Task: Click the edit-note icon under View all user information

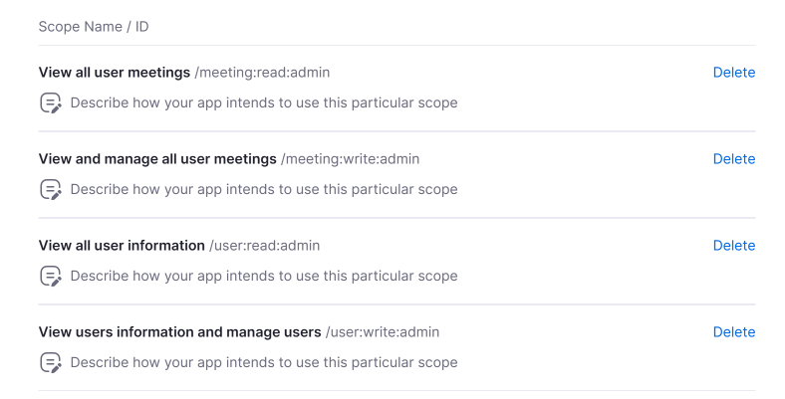Action: pyautogui.click(x=50, y=276)
